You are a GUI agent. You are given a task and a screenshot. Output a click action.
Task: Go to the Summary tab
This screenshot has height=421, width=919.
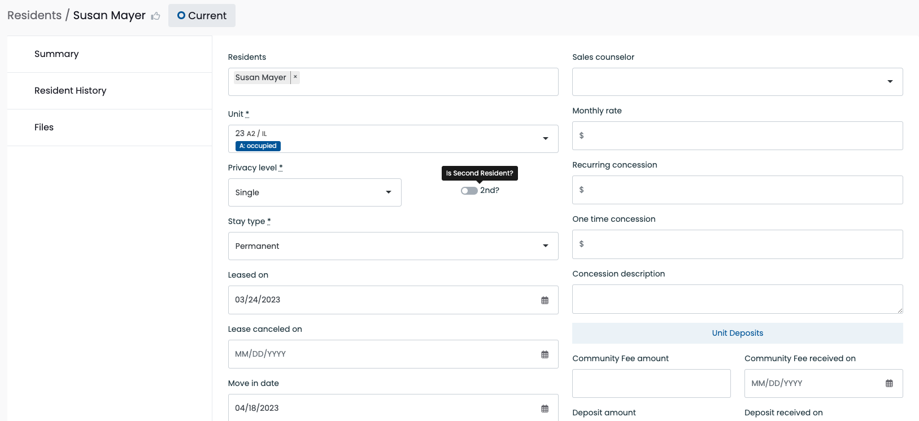[x=110, y=54]
